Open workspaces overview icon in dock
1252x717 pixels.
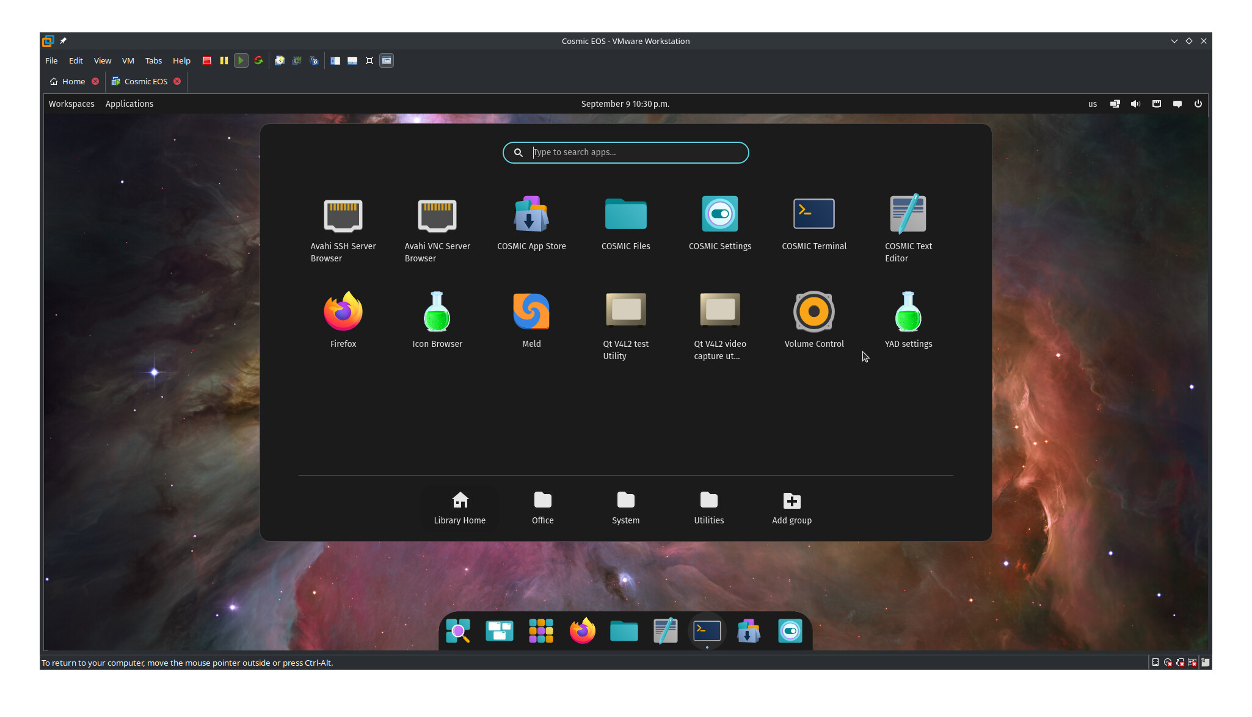(500, 631)
